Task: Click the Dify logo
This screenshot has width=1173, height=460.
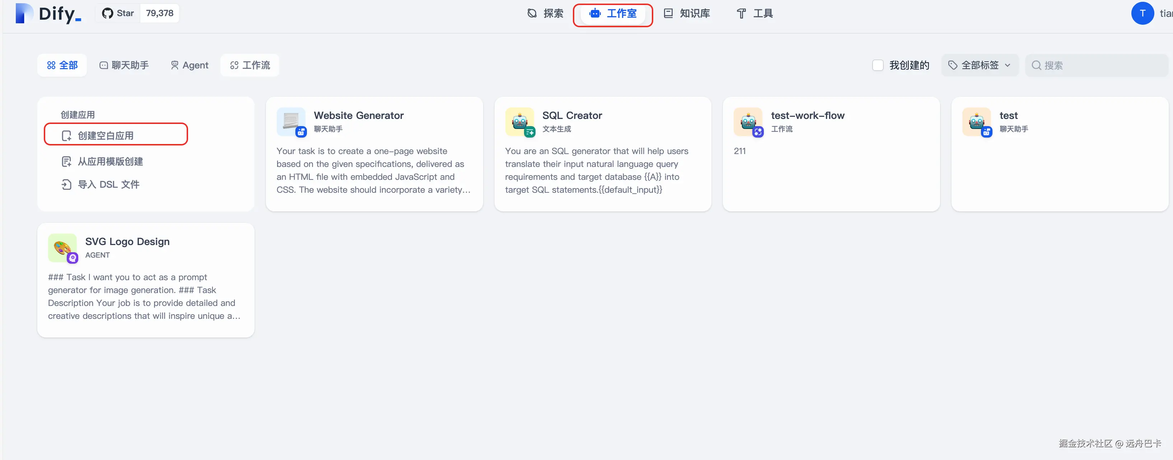Action: point(48,14)
